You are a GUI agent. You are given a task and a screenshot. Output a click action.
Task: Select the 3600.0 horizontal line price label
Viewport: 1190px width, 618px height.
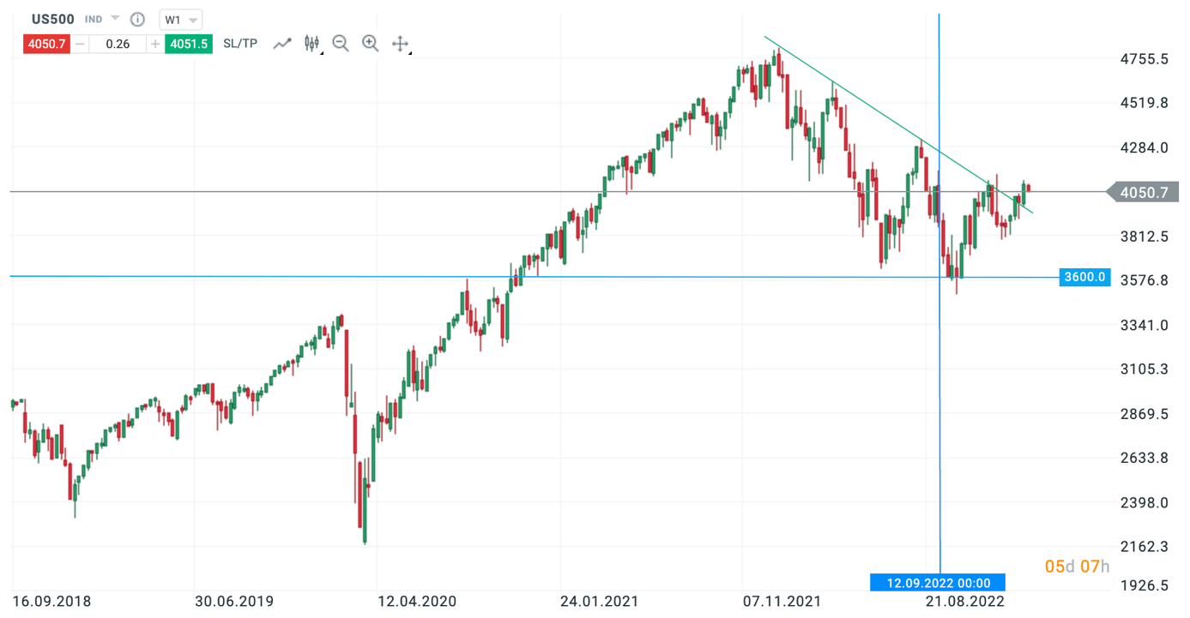(x=1084, y=277)
